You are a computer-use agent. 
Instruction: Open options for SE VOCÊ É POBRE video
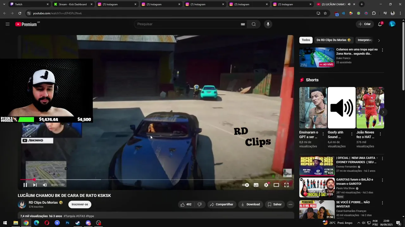(382, 203)
